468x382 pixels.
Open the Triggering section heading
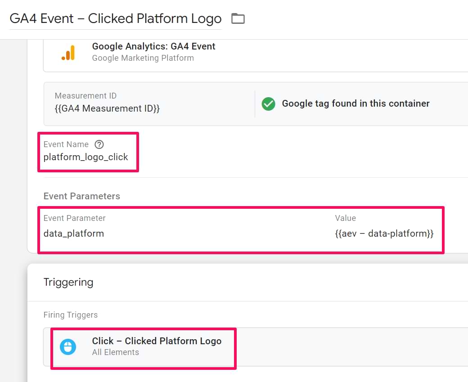(x=68, y=282)
